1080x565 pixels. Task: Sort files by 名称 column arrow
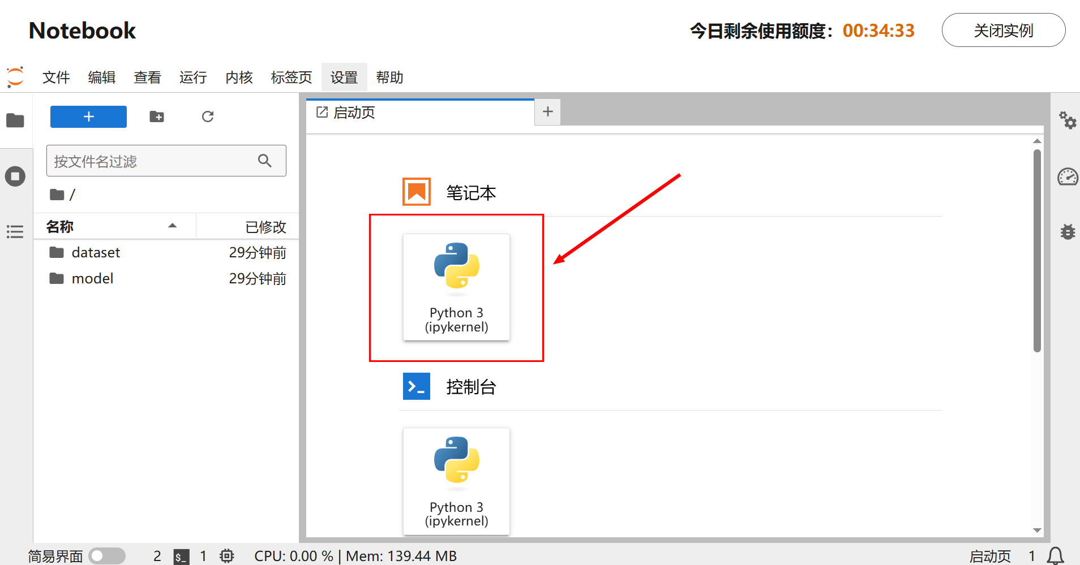173,226
